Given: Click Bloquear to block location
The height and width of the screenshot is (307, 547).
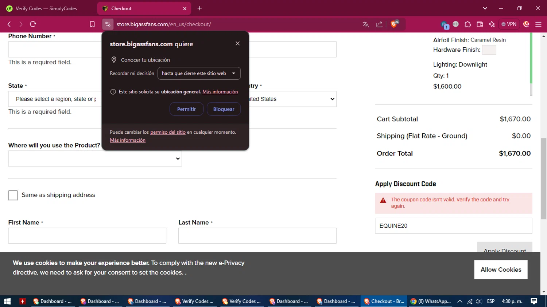Looking at the screenshot, I should [224, 109].
